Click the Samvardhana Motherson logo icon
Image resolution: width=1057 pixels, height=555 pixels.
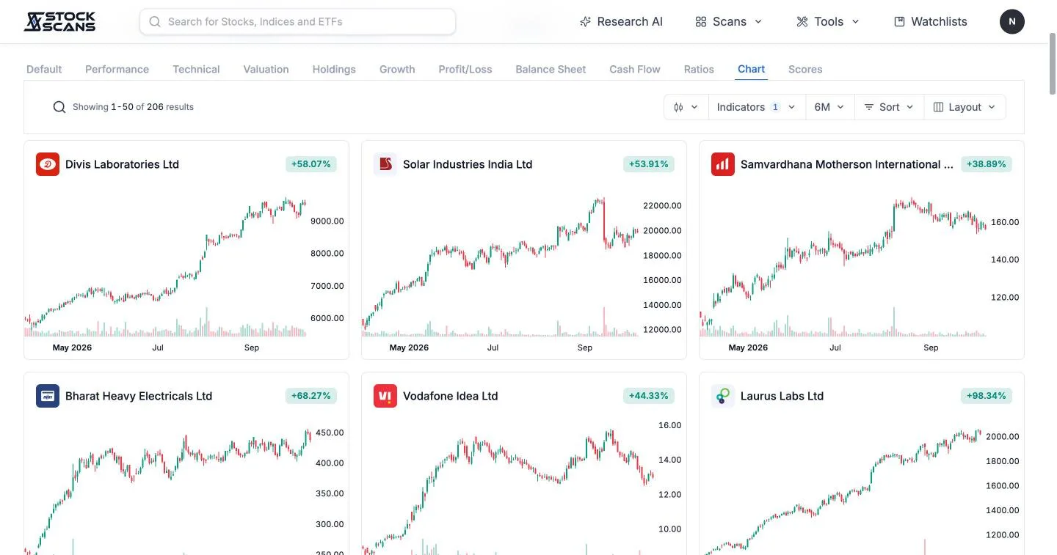[723, 164]
